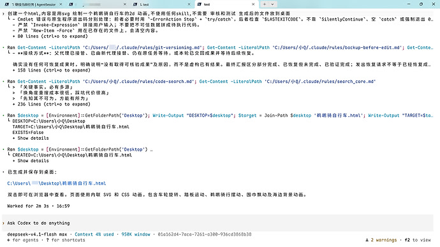Click the 「关键事实，必有多源」 quote line
This screenshot has width=440, height=247.
(46, 87)
